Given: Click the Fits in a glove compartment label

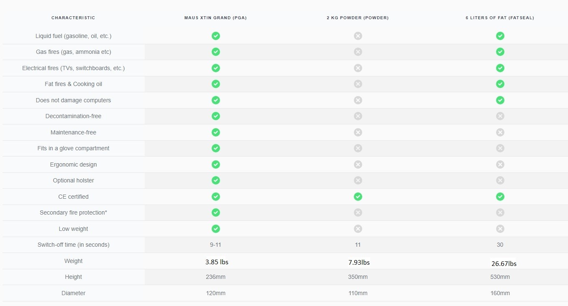Looking at the screenshot, I should point(73,148).
